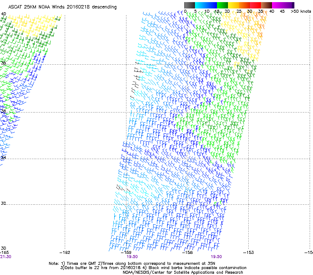313x275 pixels.
Task: Select the yellow 20-25 knots legend swatch
Action: [x=233, y=5]
